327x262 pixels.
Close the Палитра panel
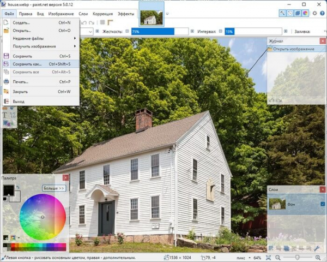coord(65,177)
